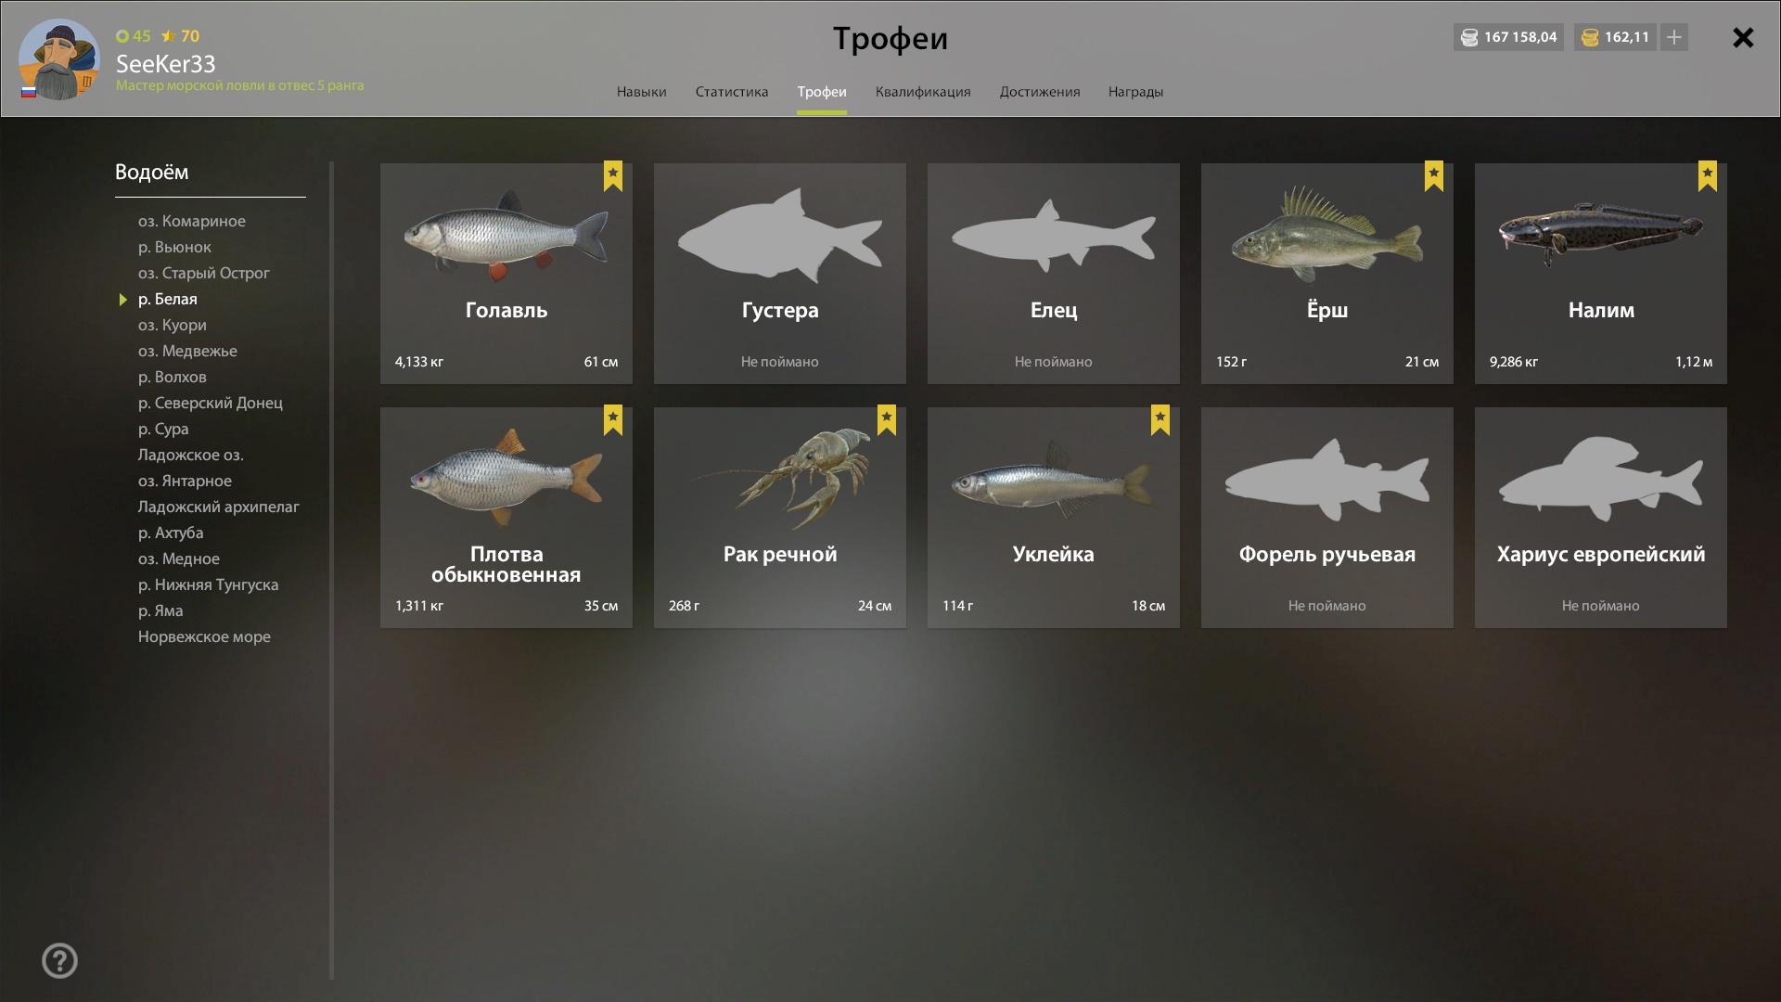This screenshot has width=1781, height=1002.
Task: Open the Награды tab
Action: pos(1135,92)
